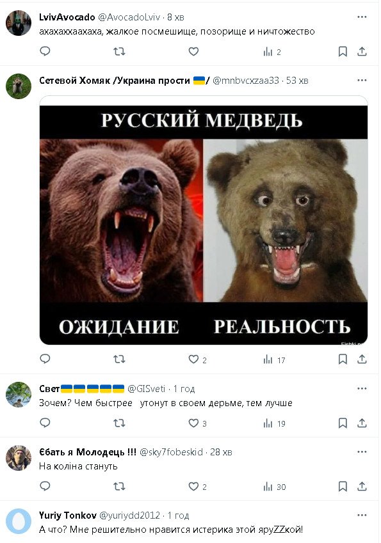Share the @GISveti tweet
This screenshot has height=543, width=381.
tap(362, 423)
